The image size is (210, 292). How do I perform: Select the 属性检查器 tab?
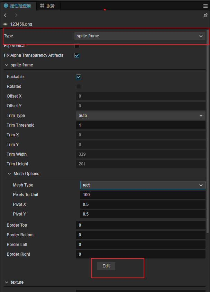click(x=18, y=6)
